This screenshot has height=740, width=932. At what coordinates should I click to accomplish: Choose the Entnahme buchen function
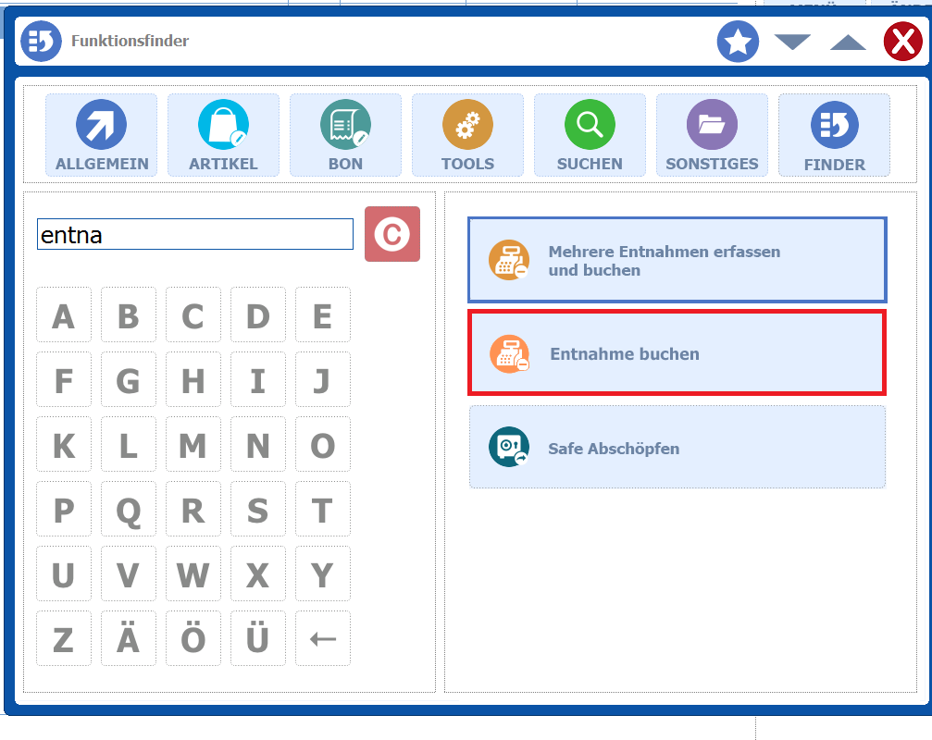click(x=677, y=353)
